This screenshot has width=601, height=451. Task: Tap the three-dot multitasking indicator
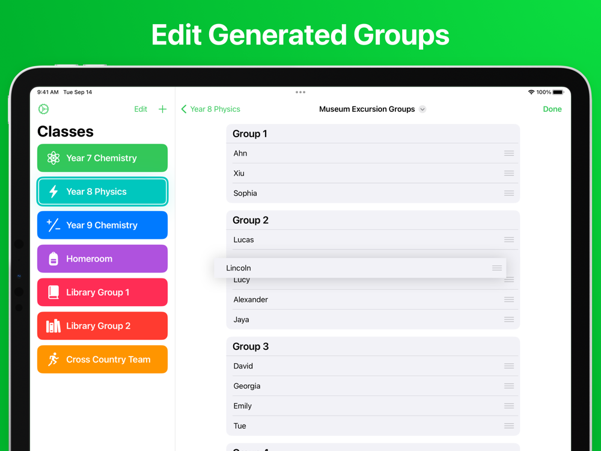tap(300, 92)
